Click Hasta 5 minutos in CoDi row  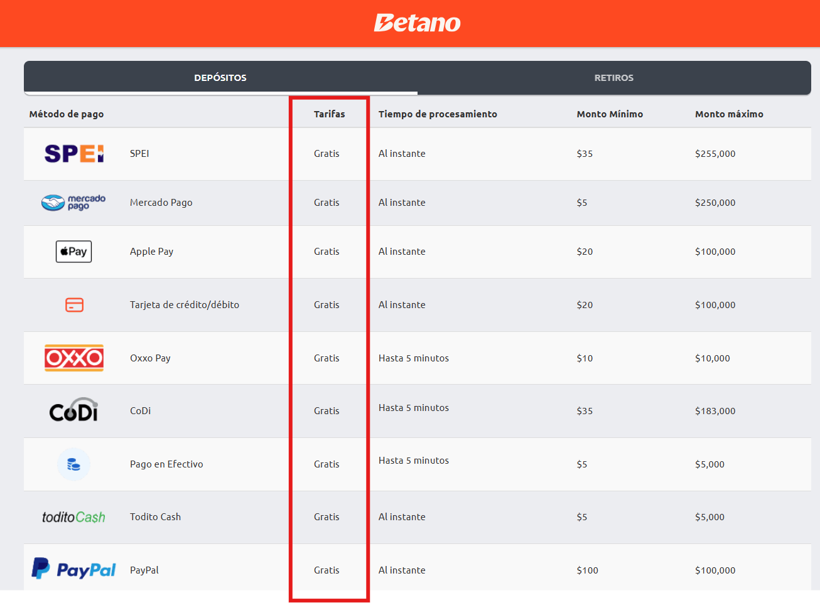[414, 408]
